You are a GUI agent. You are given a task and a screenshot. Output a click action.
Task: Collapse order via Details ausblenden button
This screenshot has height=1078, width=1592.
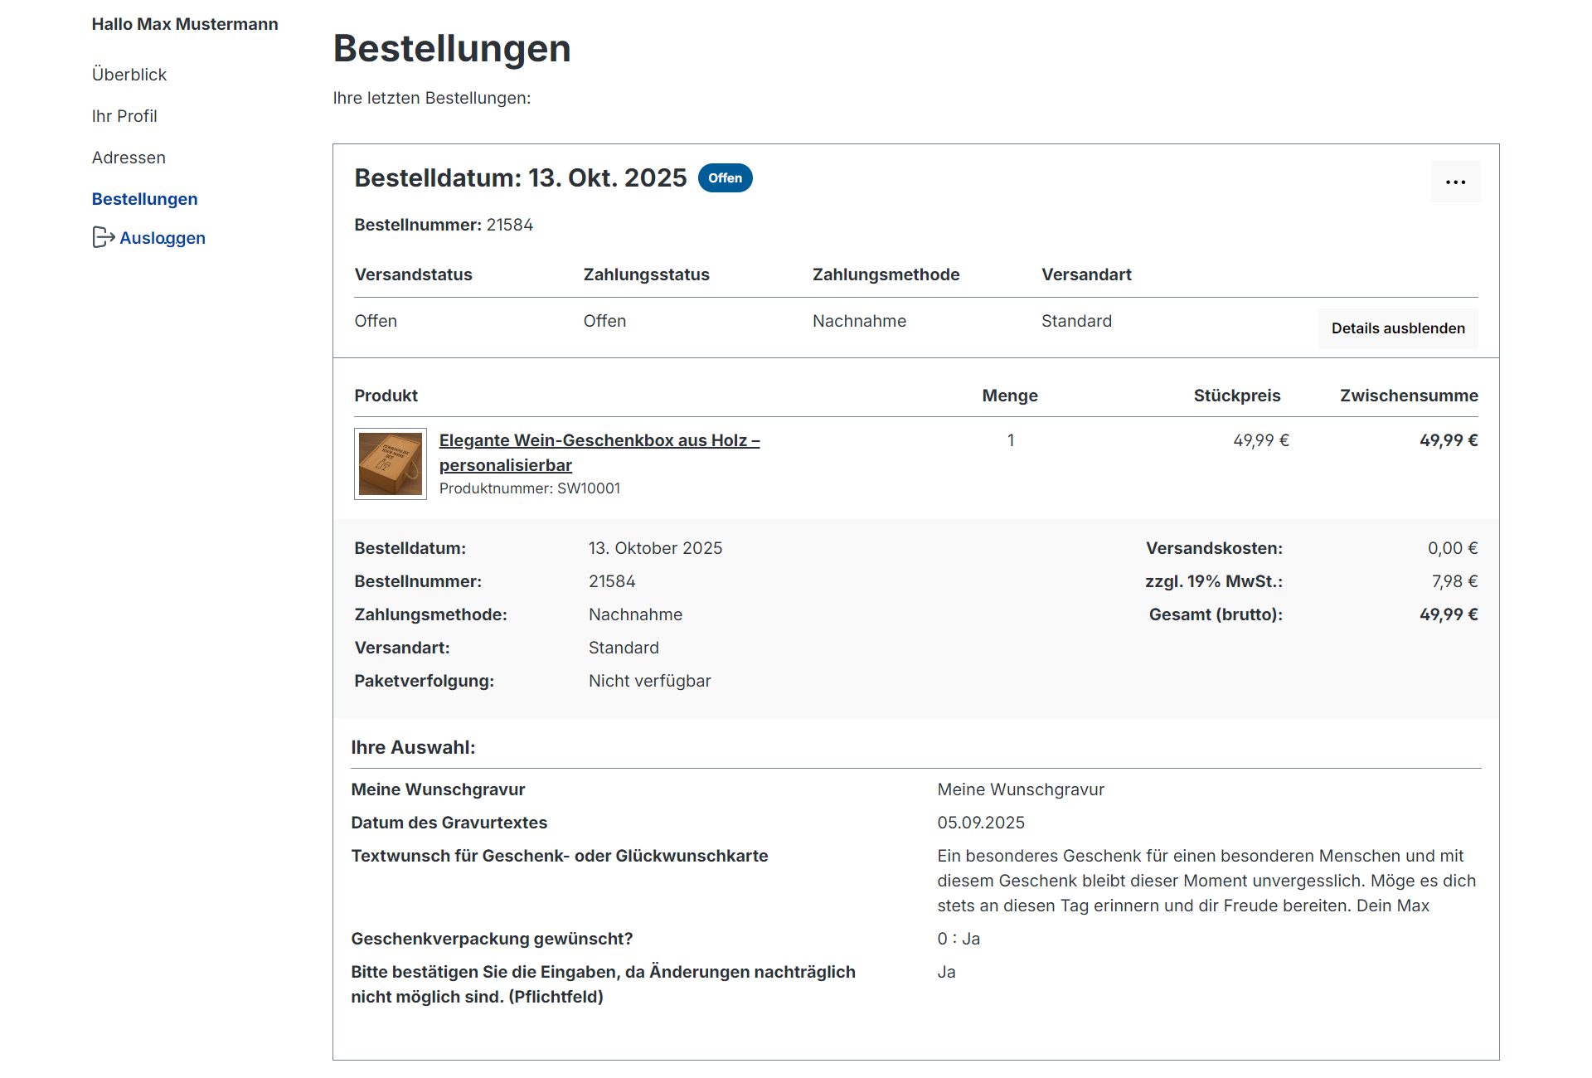coord(1398,328)
